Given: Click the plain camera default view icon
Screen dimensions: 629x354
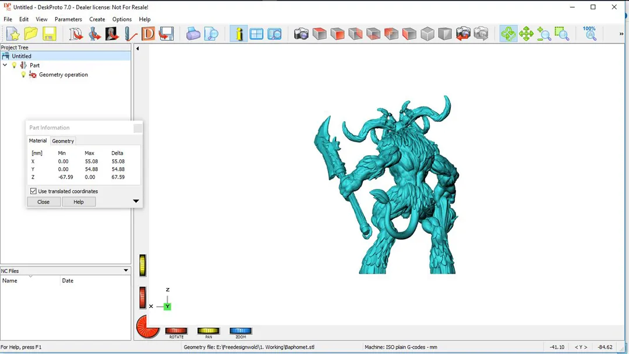Looking at the screenshot, I should coord(301,34).
